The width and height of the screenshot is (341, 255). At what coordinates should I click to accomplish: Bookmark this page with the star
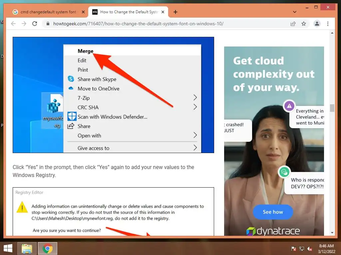tap(304, 24)
